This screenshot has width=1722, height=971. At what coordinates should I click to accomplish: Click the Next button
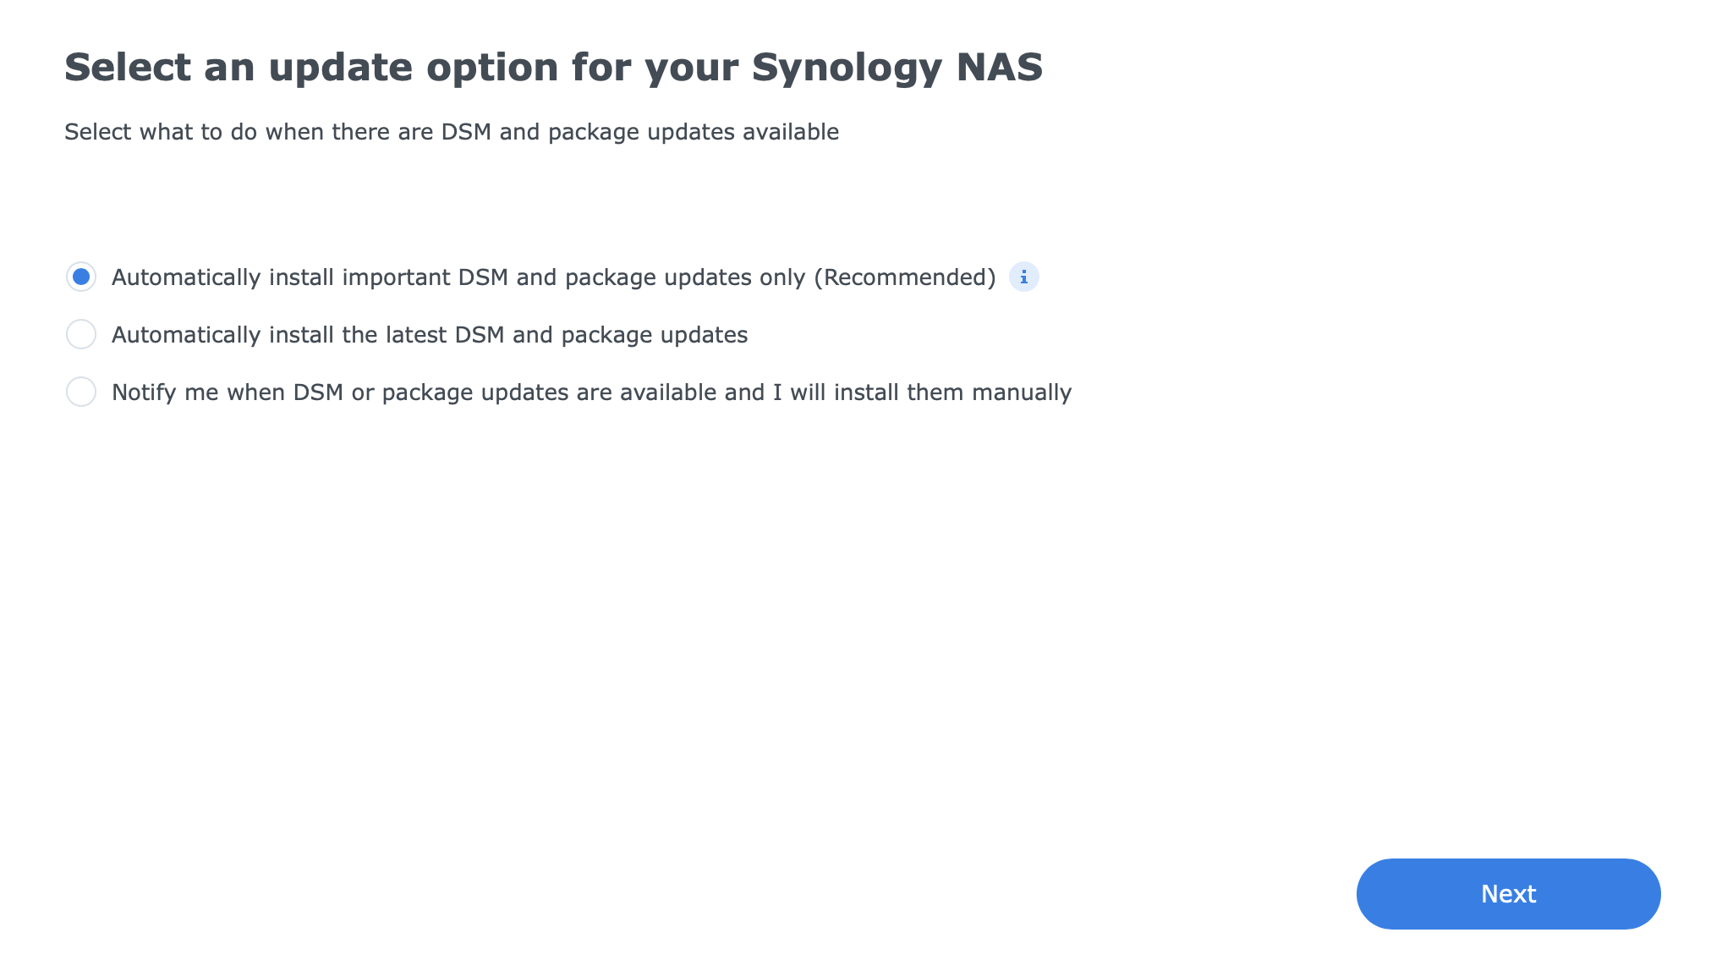(x=1508, y=894)
